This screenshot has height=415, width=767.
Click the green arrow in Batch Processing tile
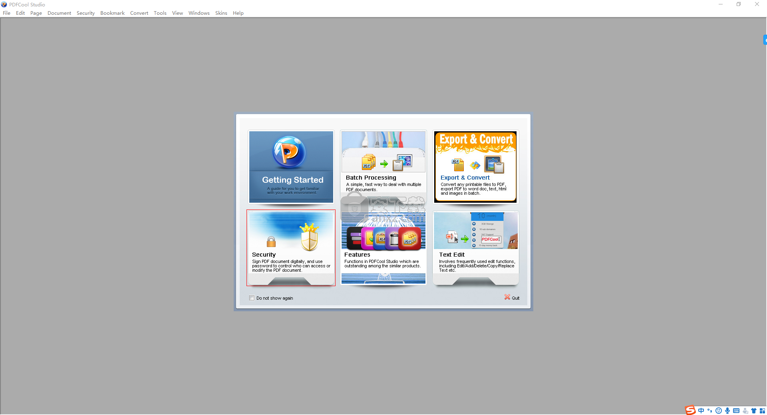tap(384, 164)
